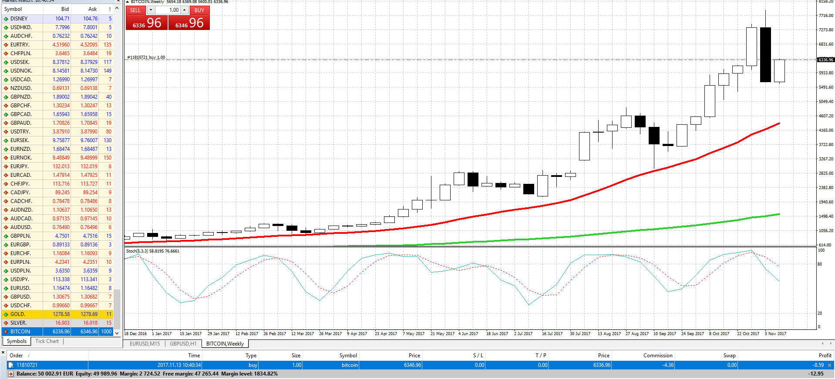The height and width of the screenshot is (379, 835).
Task: Sort Market Watch by the Symbol header
Action: [22, 9]
